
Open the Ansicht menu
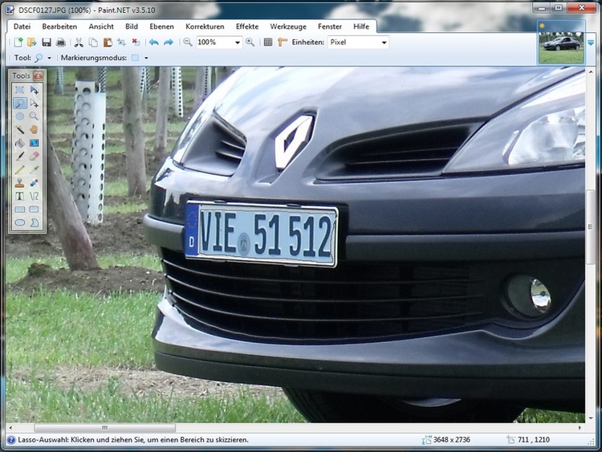click(101, 26)
